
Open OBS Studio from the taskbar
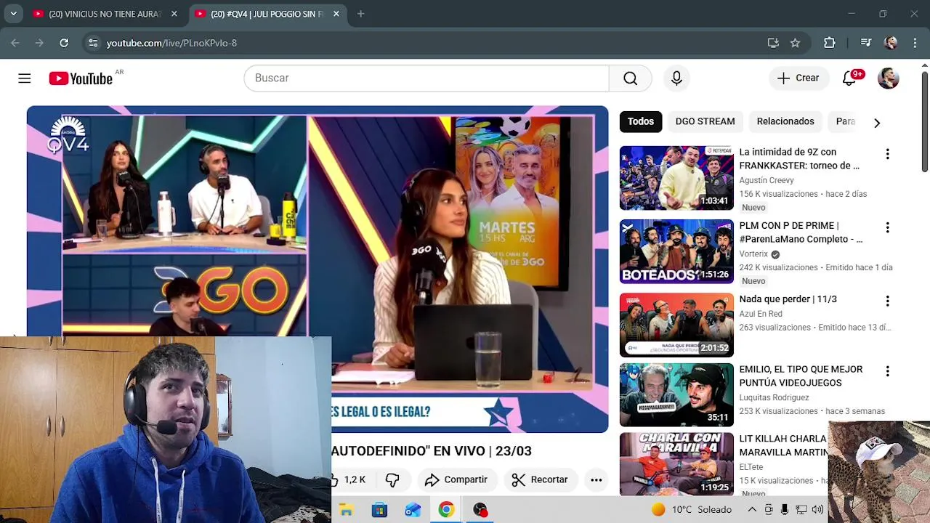(x=480, y=510)
